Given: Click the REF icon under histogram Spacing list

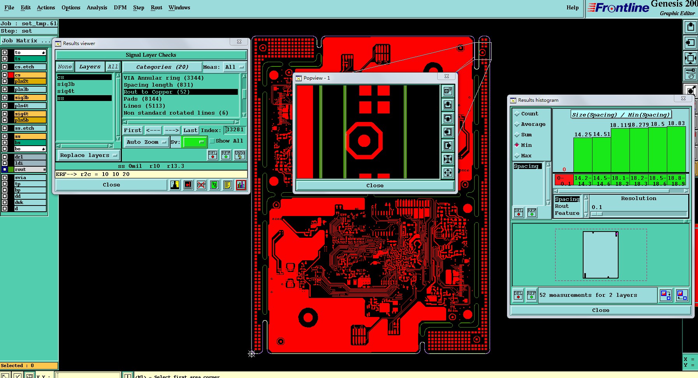Looking at the screenshot, I should [x=532, y=213].
